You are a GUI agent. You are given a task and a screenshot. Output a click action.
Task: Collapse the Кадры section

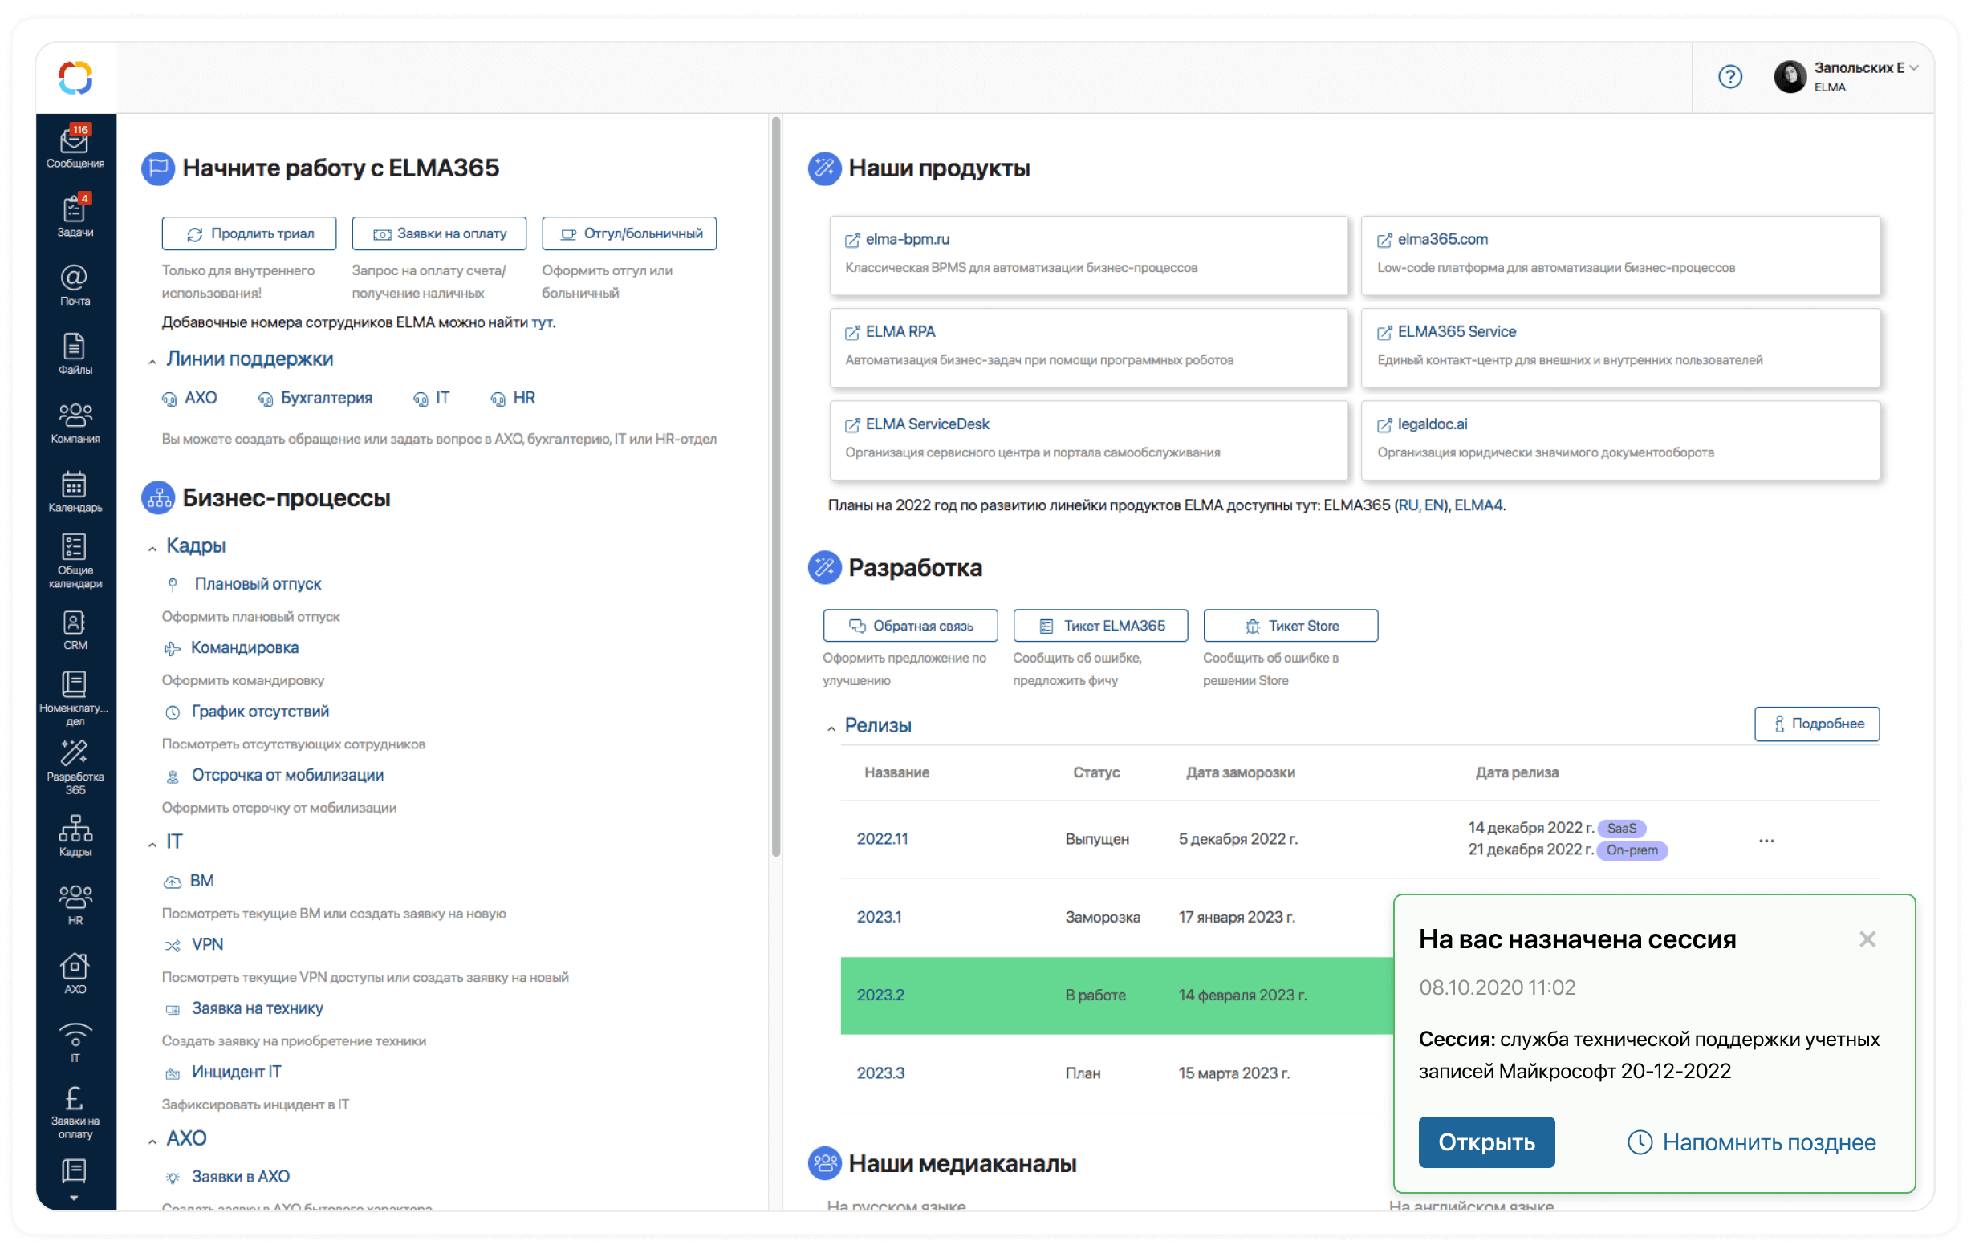tap(152, 549)
